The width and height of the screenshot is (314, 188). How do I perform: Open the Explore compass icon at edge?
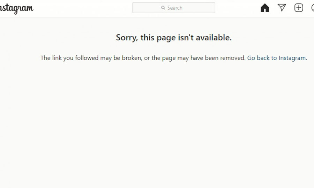[x=313, y=8]
